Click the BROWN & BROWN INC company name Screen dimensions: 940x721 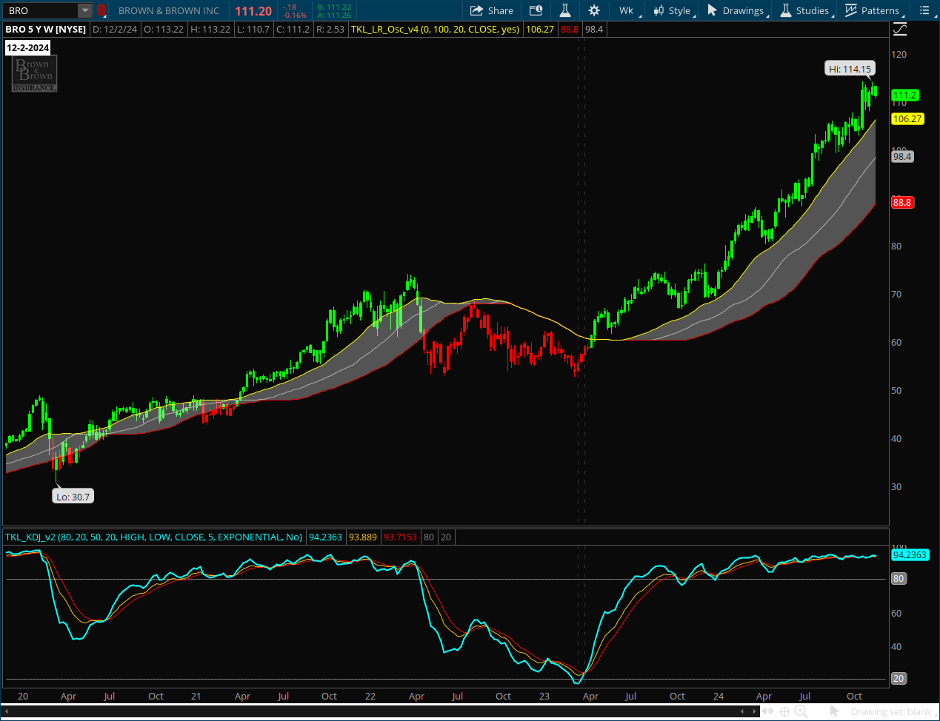[169, 10]
